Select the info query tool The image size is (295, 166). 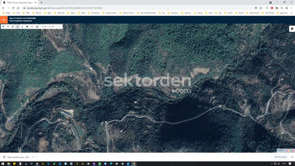(x=22, y=27)
